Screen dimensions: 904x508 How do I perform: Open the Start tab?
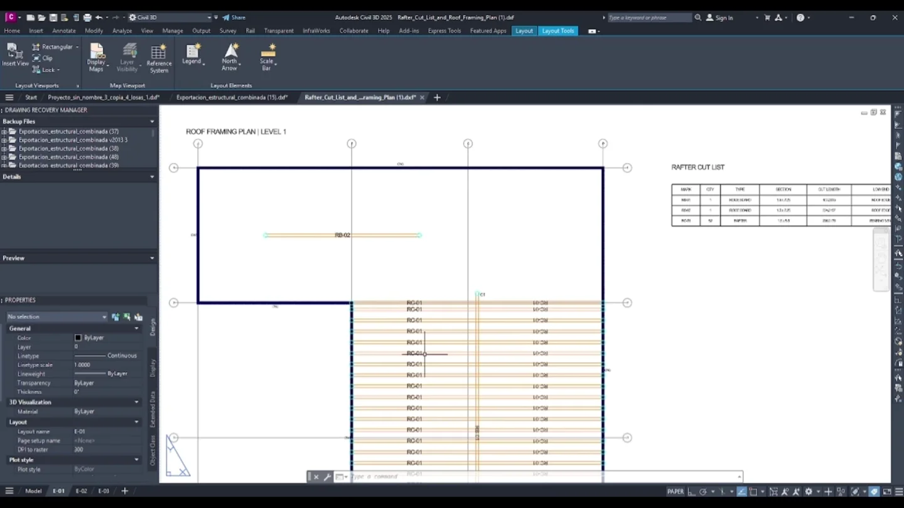31,97
